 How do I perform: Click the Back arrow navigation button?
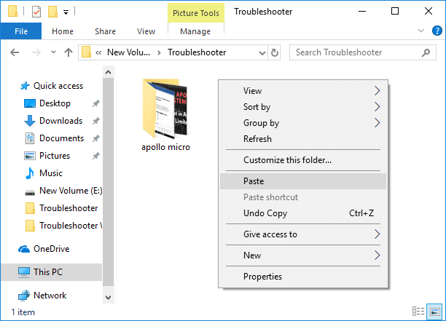coord(15,52)
